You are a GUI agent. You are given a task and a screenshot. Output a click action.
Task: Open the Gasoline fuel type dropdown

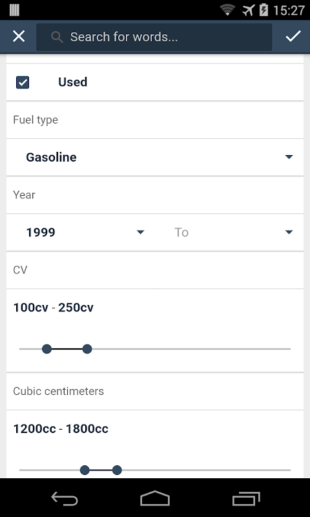pyautogui.click(x=155, y=157)
